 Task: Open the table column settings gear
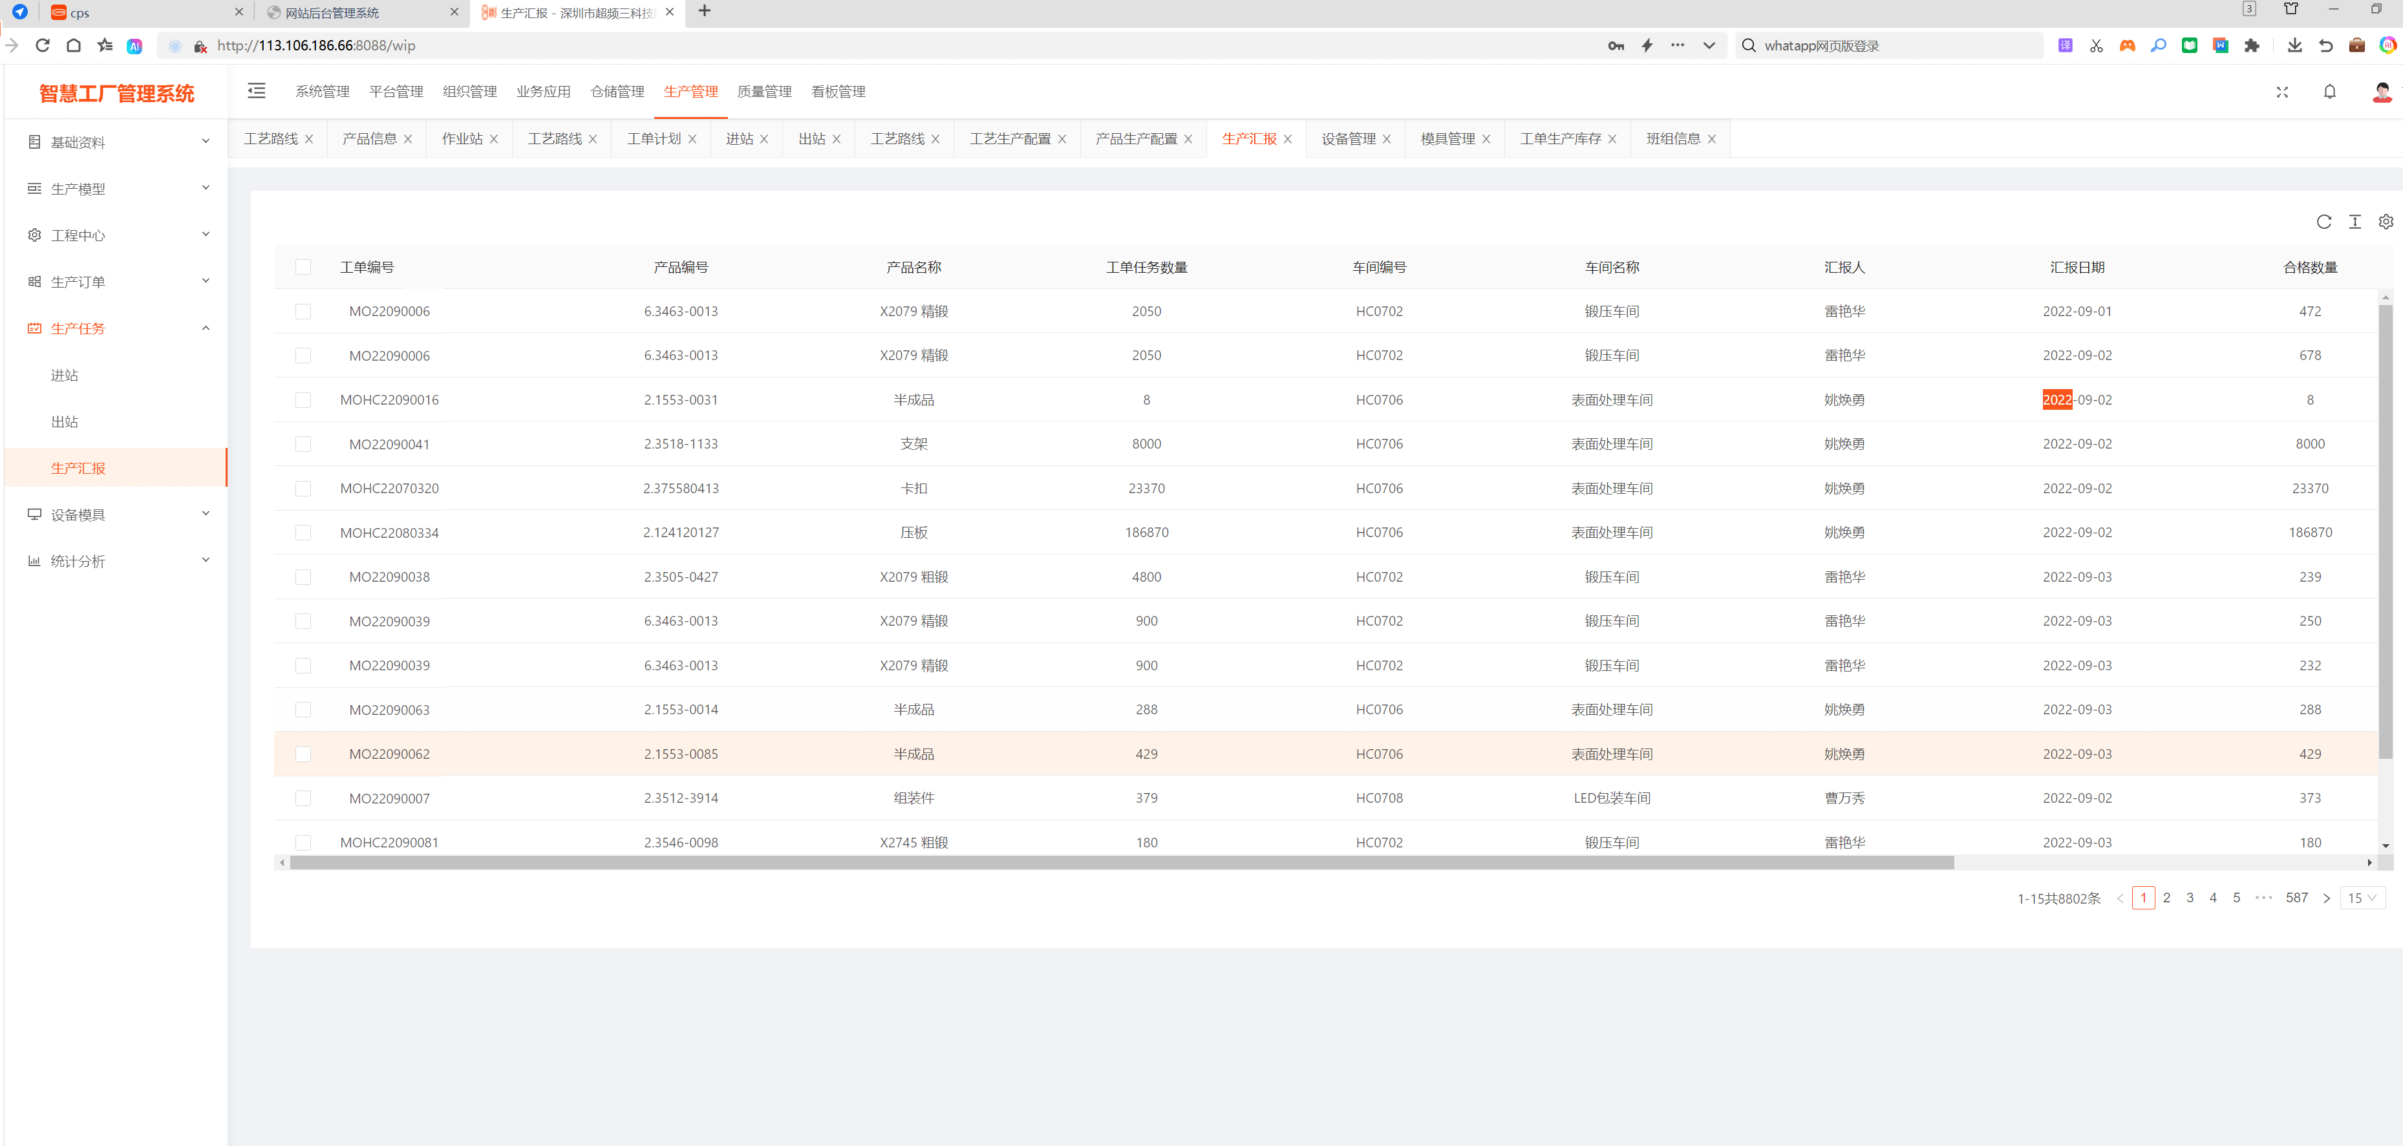pyautogui.click(x=2386, y=222)
